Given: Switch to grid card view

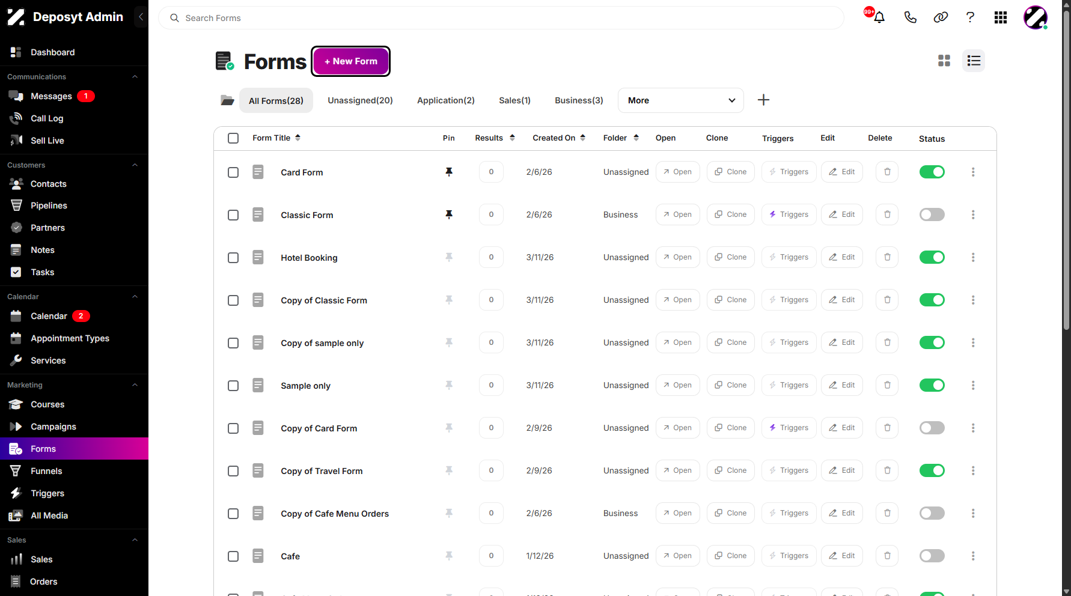Looking at the screenshot, I should click(x=944, y=61).
